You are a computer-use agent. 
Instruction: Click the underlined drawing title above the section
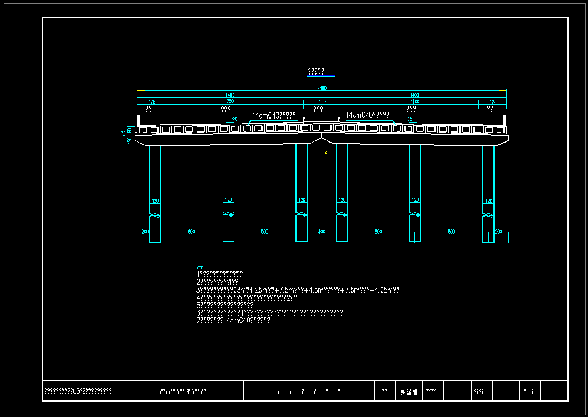(x=316, y=72)
